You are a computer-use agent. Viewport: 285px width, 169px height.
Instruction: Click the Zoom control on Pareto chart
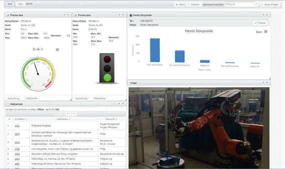259,32
